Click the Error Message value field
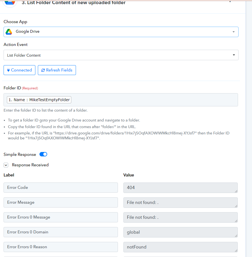252x257 pixels. click(180, 203)
